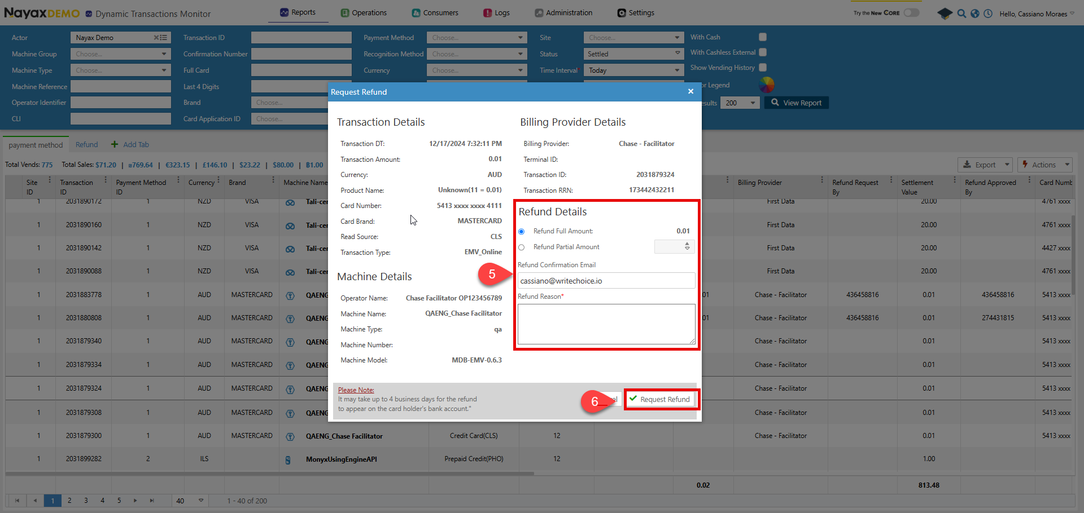Go to next page of results
Image resolution: width=1084 pixels, height=513 pixels.
[135, 501]
